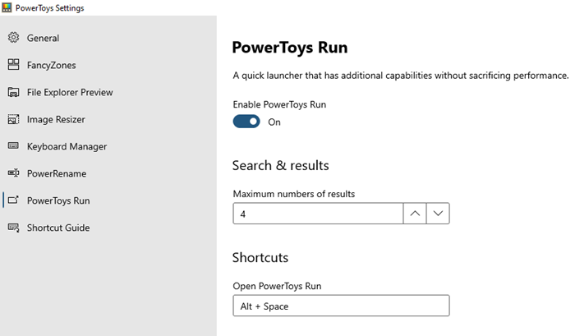Click the PowerRename icon
The width and height of the screenshot is (575, 336).
point(13,173)
